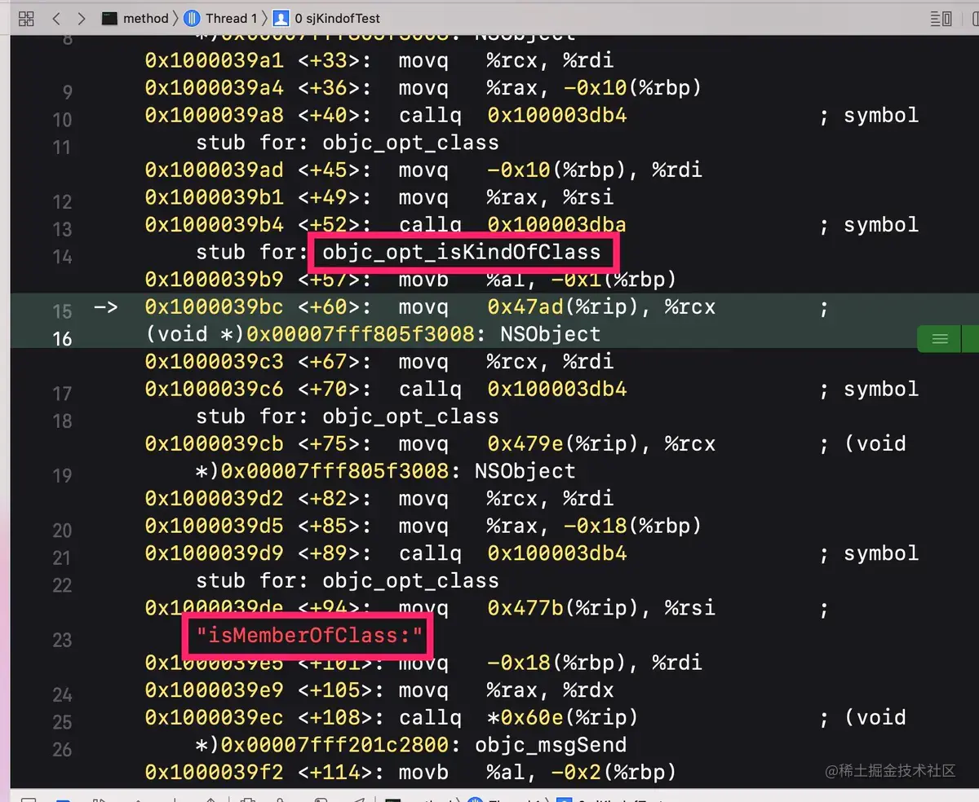The width and height of the screenshot is (979, 802).
Task: Click stub for: objc_opt_class on line 18
Action: [348, 416]
